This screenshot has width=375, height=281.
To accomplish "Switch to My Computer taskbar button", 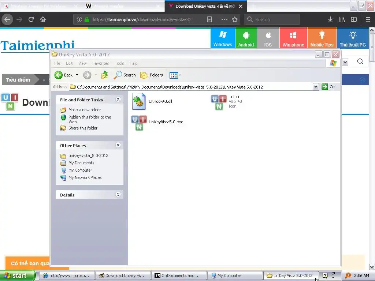I will [x=235, y=276].
